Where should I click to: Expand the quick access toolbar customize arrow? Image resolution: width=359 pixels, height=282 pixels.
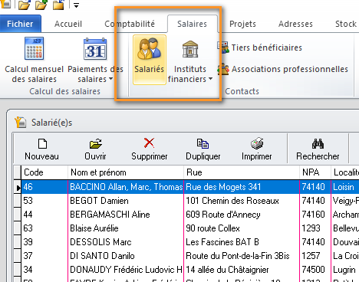pyautogui.click(x=76, y=5)
